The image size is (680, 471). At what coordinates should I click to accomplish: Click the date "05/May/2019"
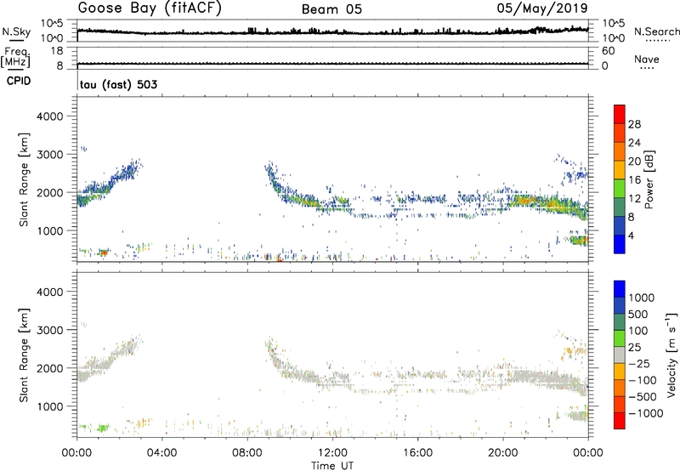click(542, 9)
